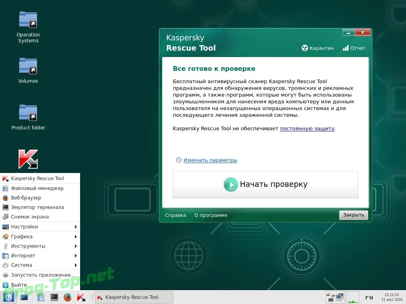The image size is (406, 304).
Task: Open the file manager from the taskbar
Action: [x=41, y=297]
